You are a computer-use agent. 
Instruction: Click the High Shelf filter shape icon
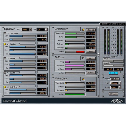pos(8,87)
